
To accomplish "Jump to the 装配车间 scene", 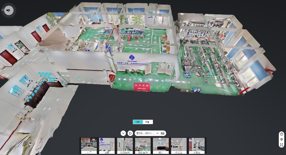I will tap(143, 145).
